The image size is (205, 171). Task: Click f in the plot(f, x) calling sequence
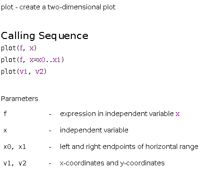(21, 48)
